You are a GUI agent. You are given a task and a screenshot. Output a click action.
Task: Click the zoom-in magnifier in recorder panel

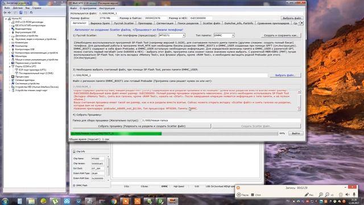point(321,195)
